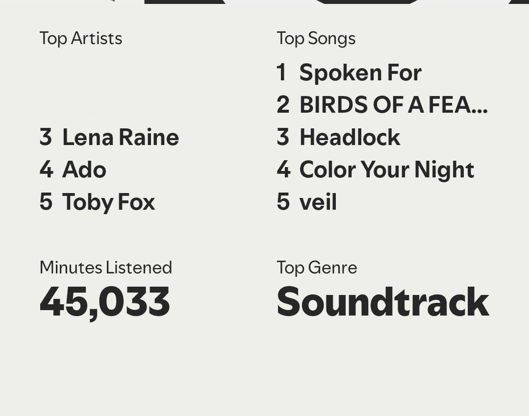Open artist Lena Raine
The height and width of the screenshot is (416, 529).
(120, 137)
